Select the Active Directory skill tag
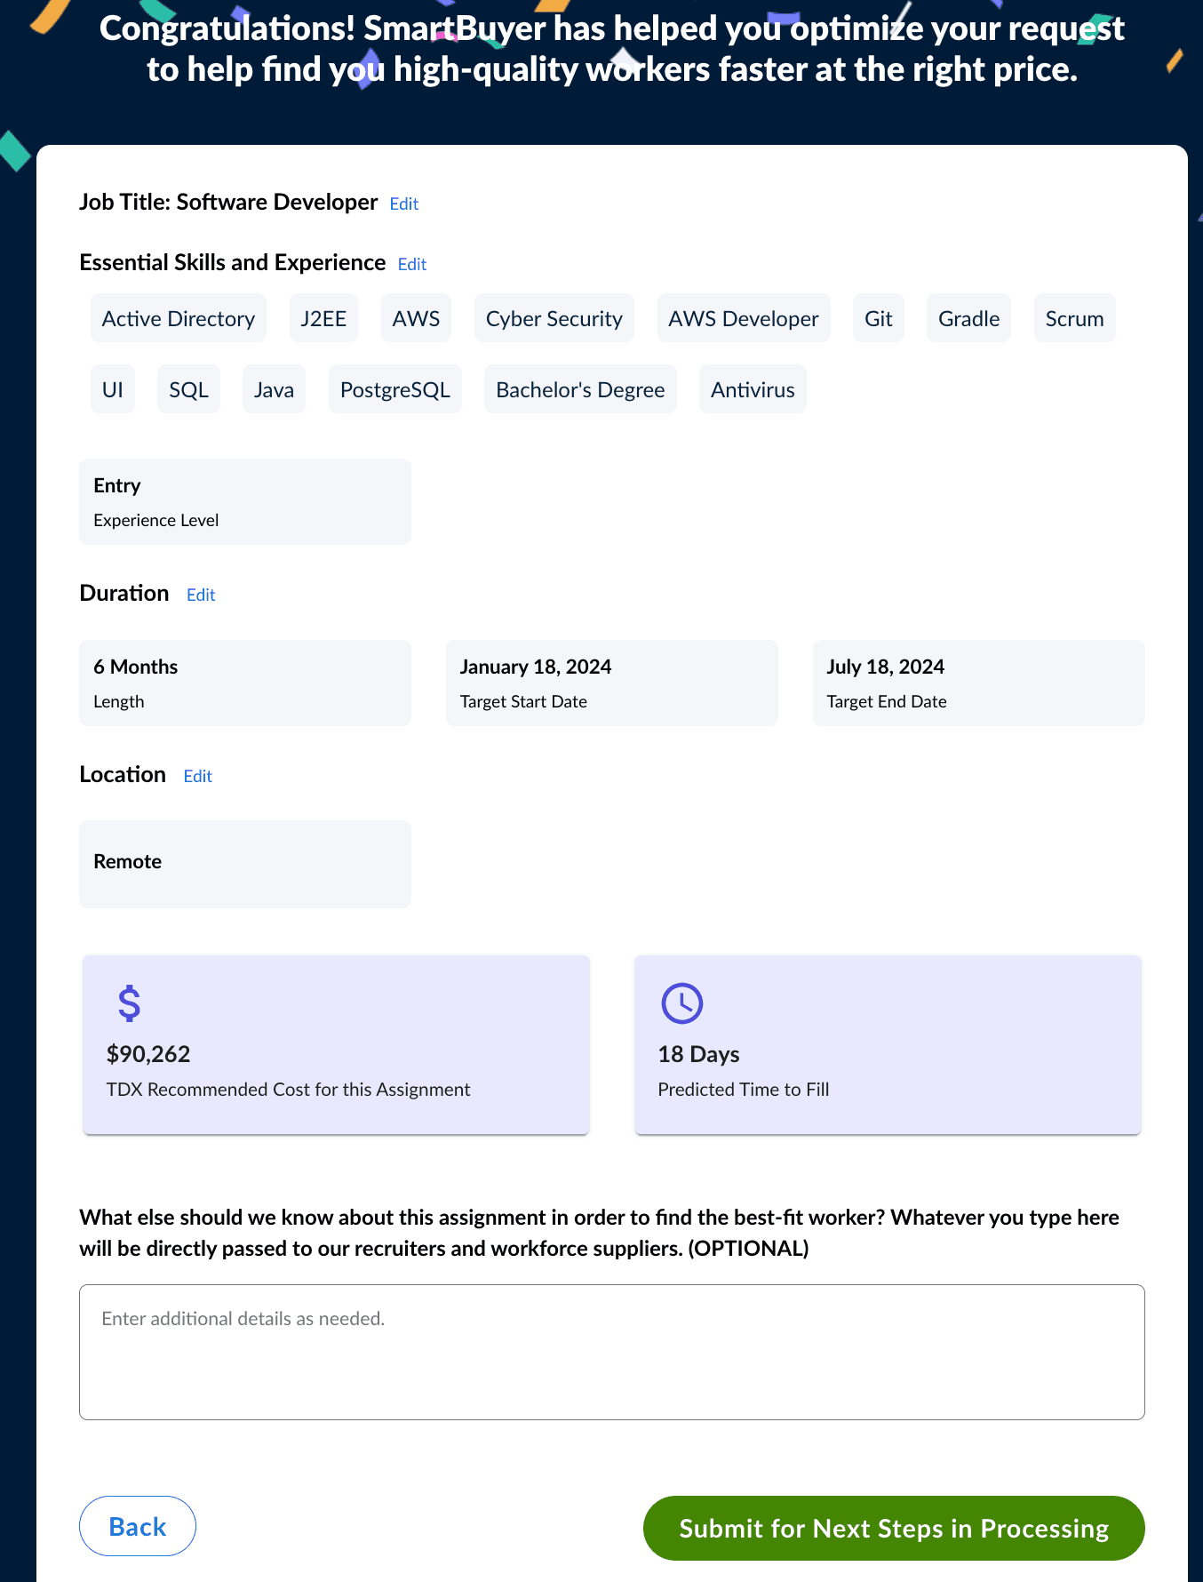The width and height of the screenshot is (1203, 1582). tap(179, 318)
